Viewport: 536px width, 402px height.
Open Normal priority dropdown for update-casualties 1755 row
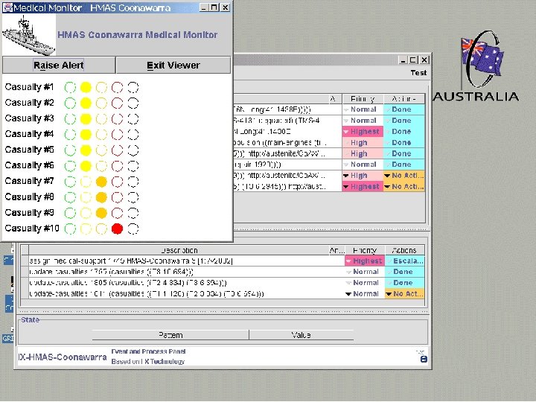365,272
